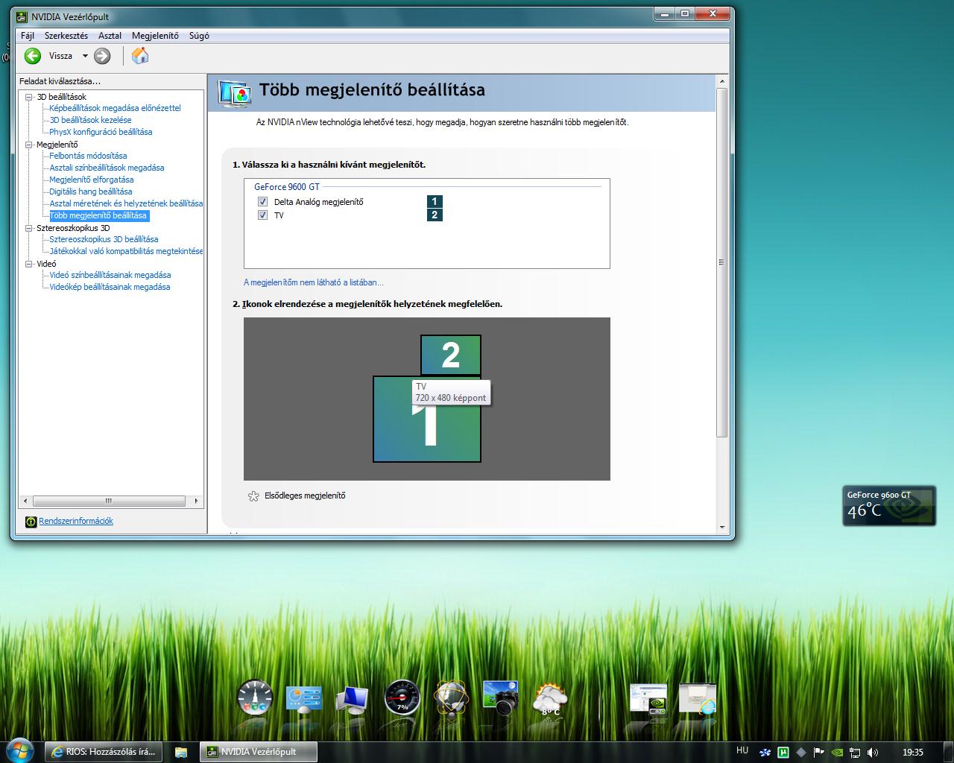The width and height of the screenshot is (954, 763).
Task: Open the NVIDIA tray icon
Action: tap(838, 753)
